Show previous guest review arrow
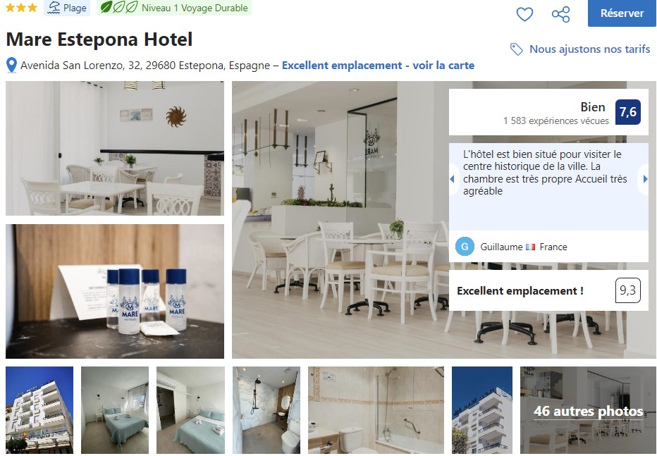The image size is (657, 456). (x=453, y=179)
